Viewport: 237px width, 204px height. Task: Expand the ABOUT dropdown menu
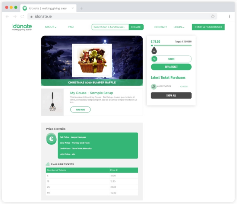pos(50,27)
